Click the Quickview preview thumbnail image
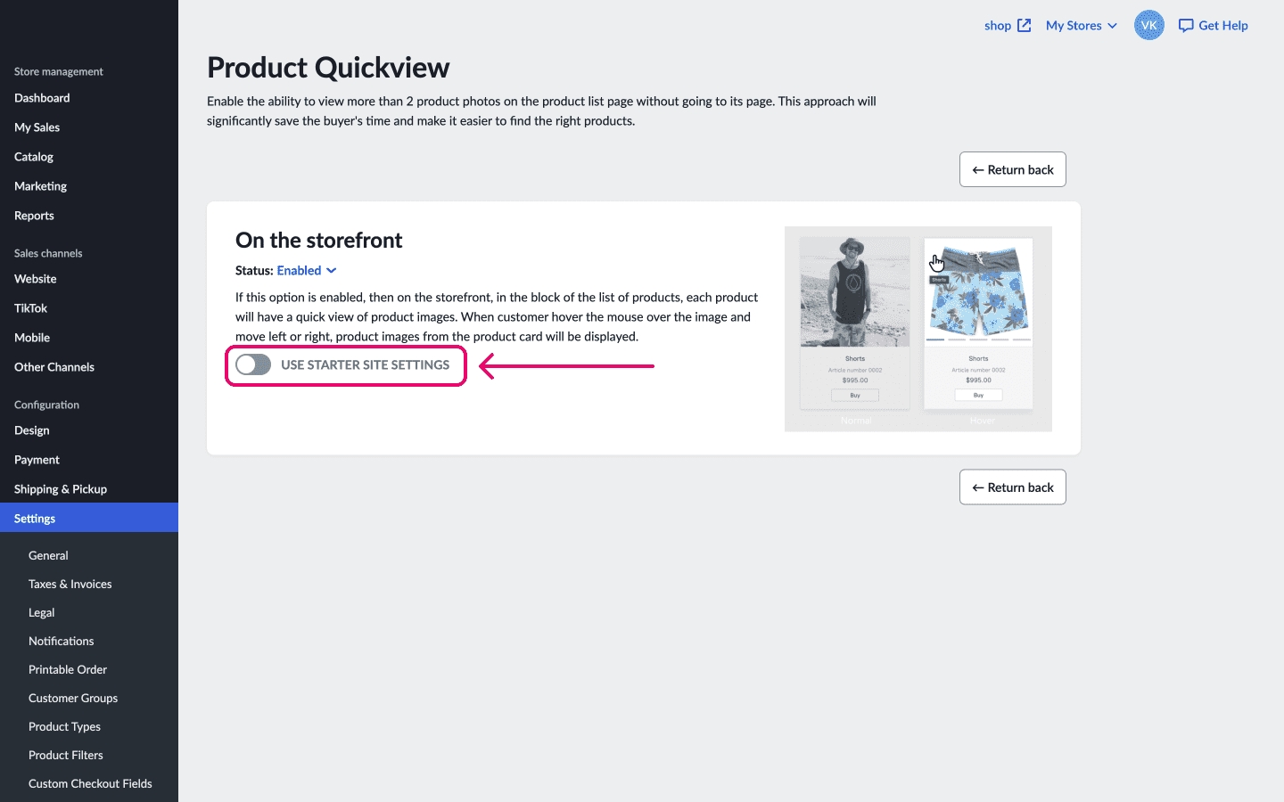Viewport: 1284px width, 802px height. pyautogui.click(x=918, y=329)
